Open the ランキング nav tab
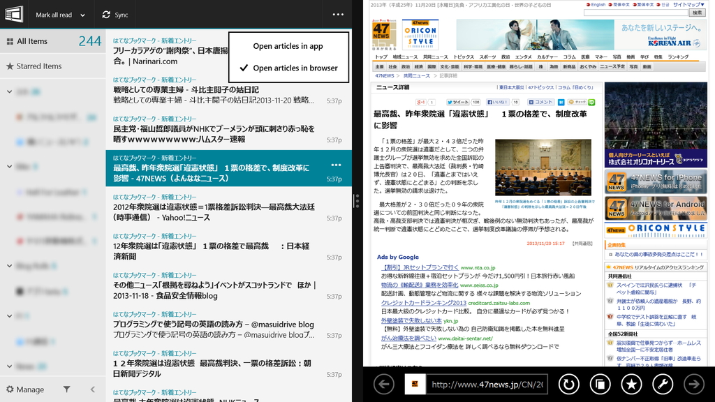This screenshot has width=715, height=402. click(x=678, y=57)
